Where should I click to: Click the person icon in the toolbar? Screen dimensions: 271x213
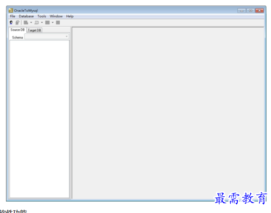tap(11, 22)
